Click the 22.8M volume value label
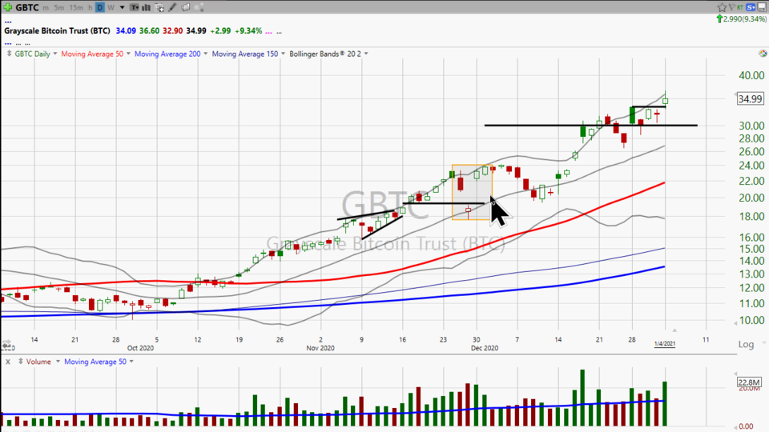 click(750, 382)
